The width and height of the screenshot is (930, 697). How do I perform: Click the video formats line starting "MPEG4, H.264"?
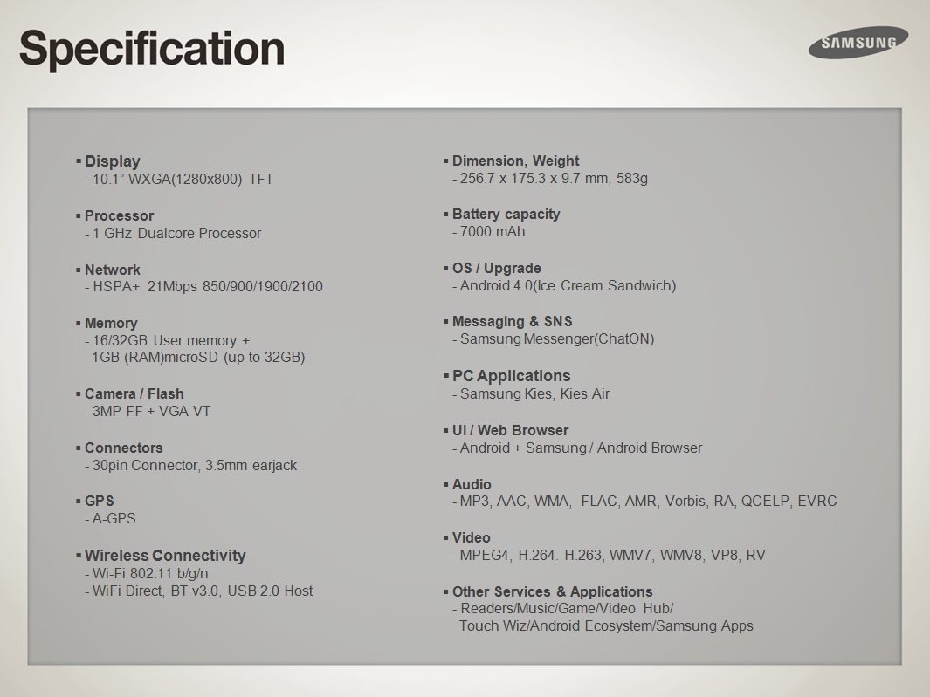click(x=613, y=556)
